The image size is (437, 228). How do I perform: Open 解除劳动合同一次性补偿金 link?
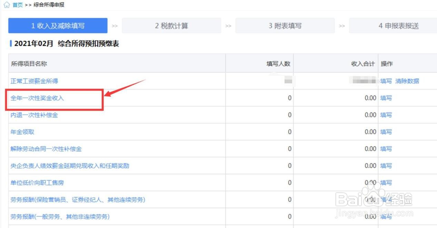[x=46, y=149]
